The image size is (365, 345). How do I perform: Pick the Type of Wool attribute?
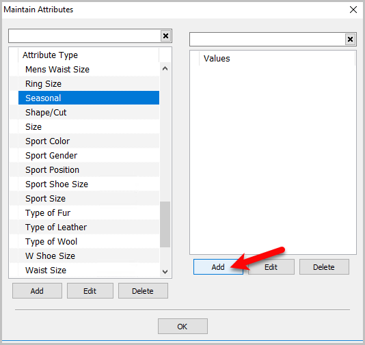click(x=89, y=241)
